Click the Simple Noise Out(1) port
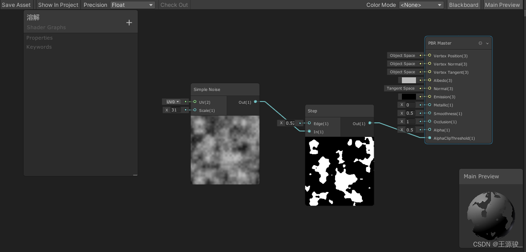 coord(255,102)
